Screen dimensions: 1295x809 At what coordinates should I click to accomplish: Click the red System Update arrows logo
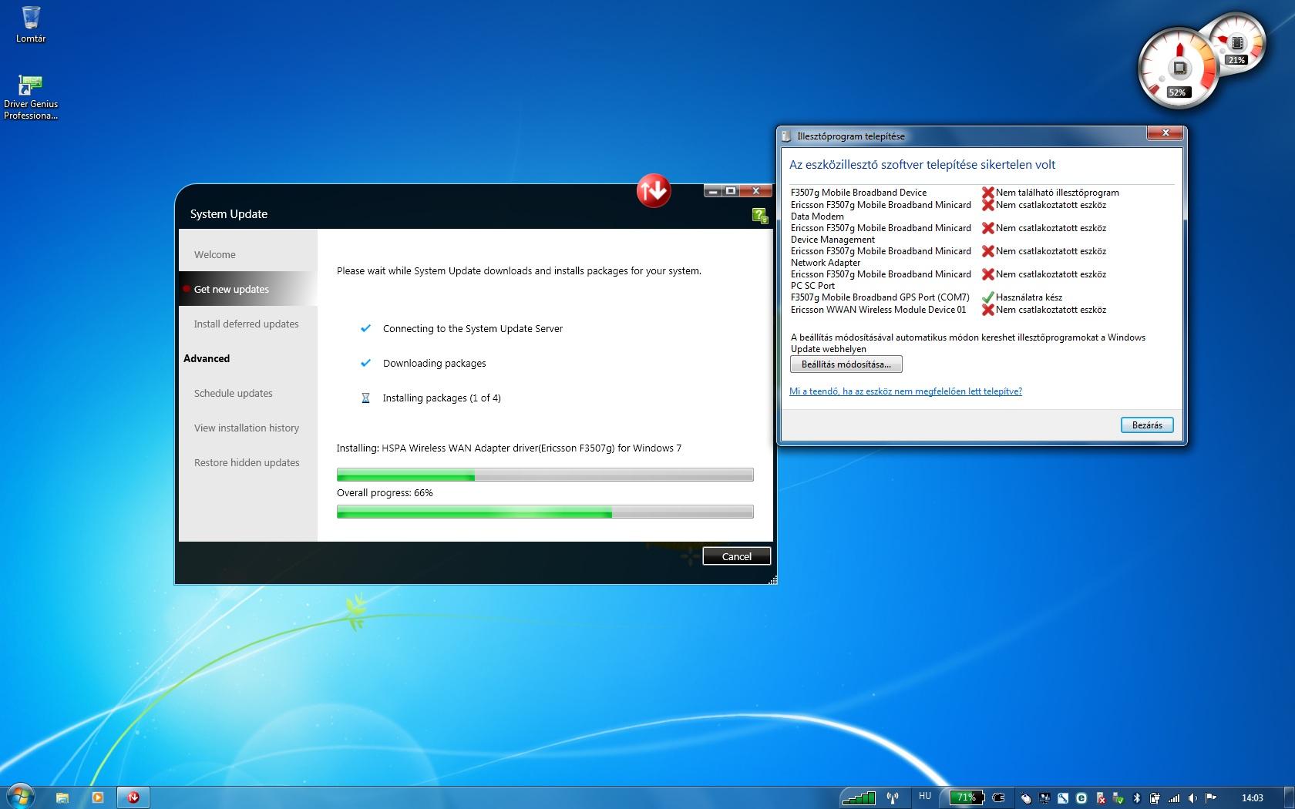click(x=653, y=190)
